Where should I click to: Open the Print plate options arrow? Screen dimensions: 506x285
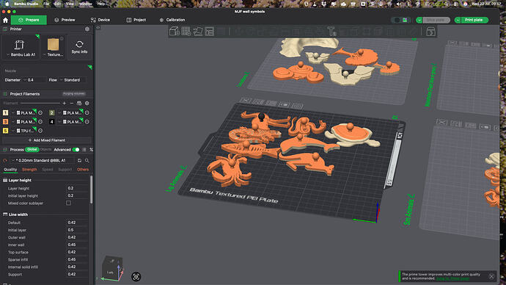458,20
